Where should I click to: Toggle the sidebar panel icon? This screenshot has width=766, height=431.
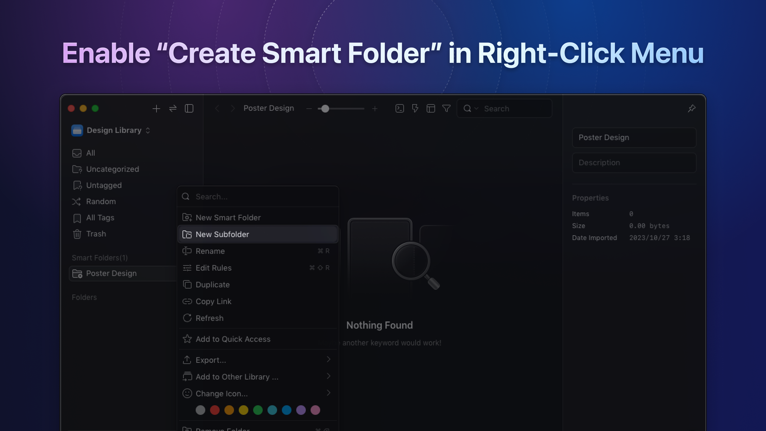click(189, 108)
